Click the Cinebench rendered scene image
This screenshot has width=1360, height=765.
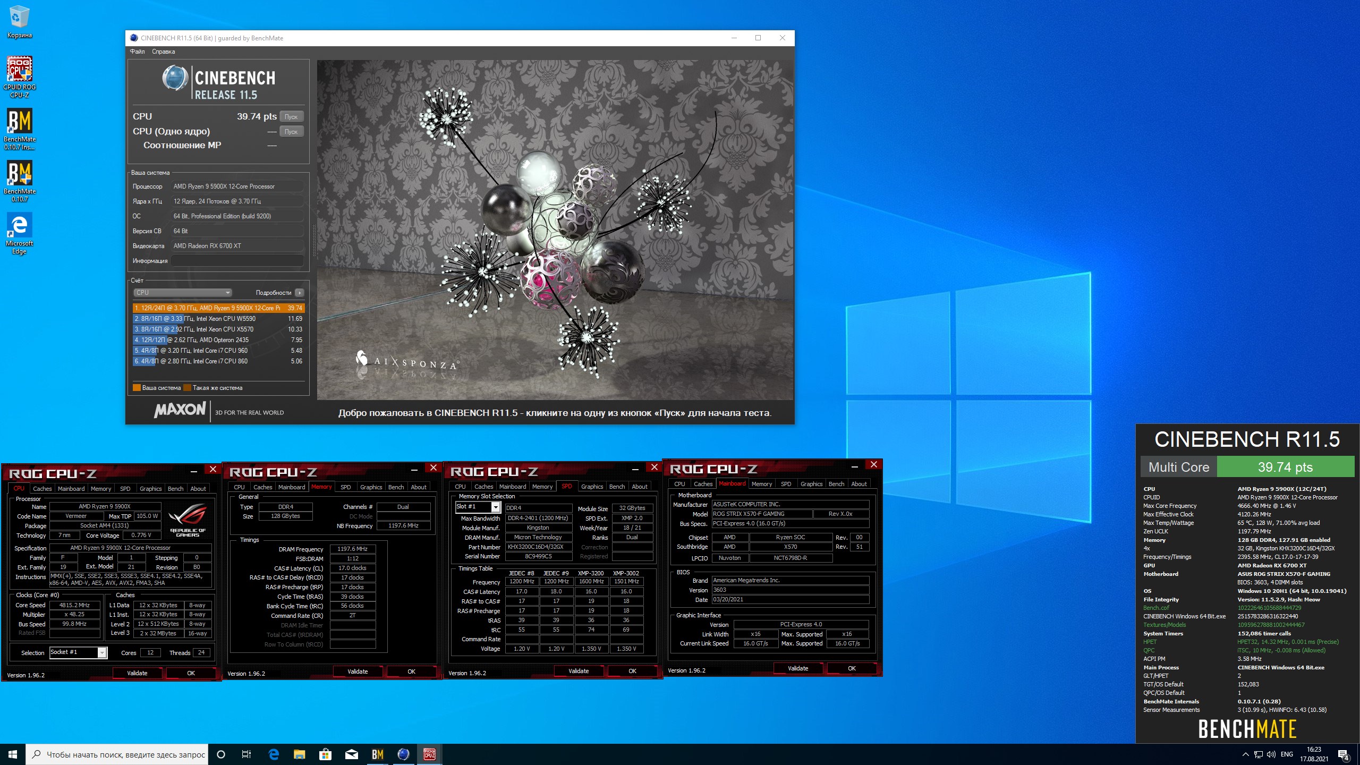coord(555,229)
